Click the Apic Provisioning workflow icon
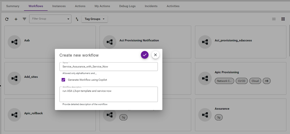This screenshot has height=134, width=290. 205,78
